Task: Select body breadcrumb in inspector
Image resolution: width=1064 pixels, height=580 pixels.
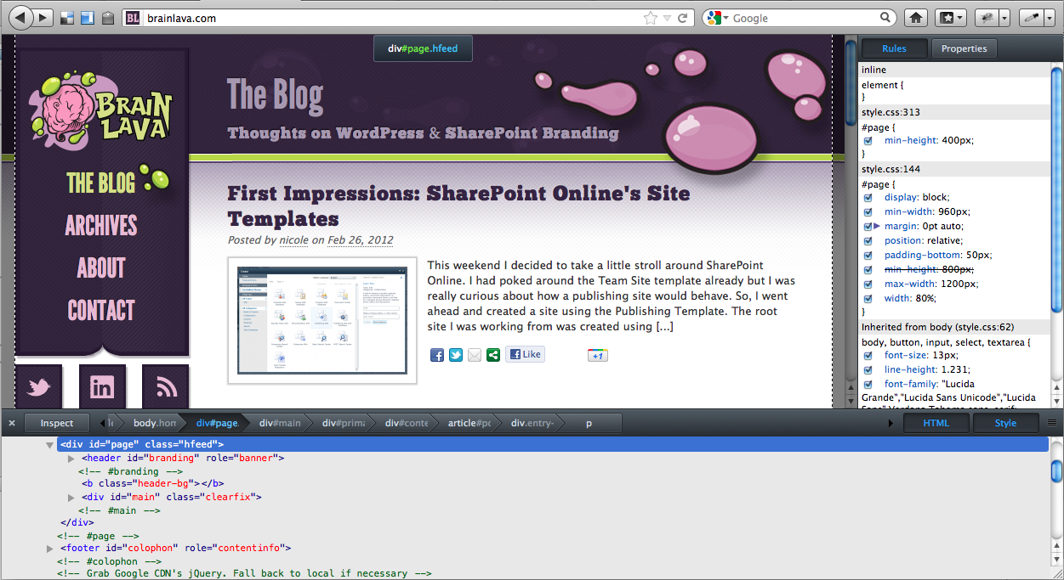Action: pyautogui.click(x=155, y=422)
